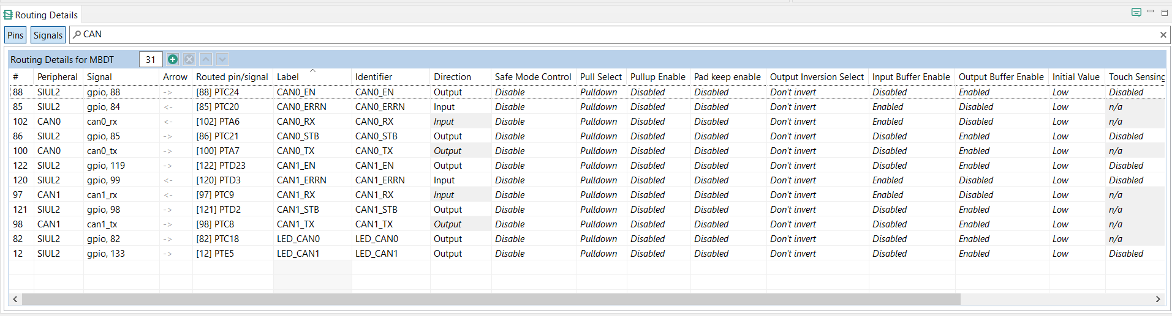Sort by Safe Mode Control column header

pos(533,76)
